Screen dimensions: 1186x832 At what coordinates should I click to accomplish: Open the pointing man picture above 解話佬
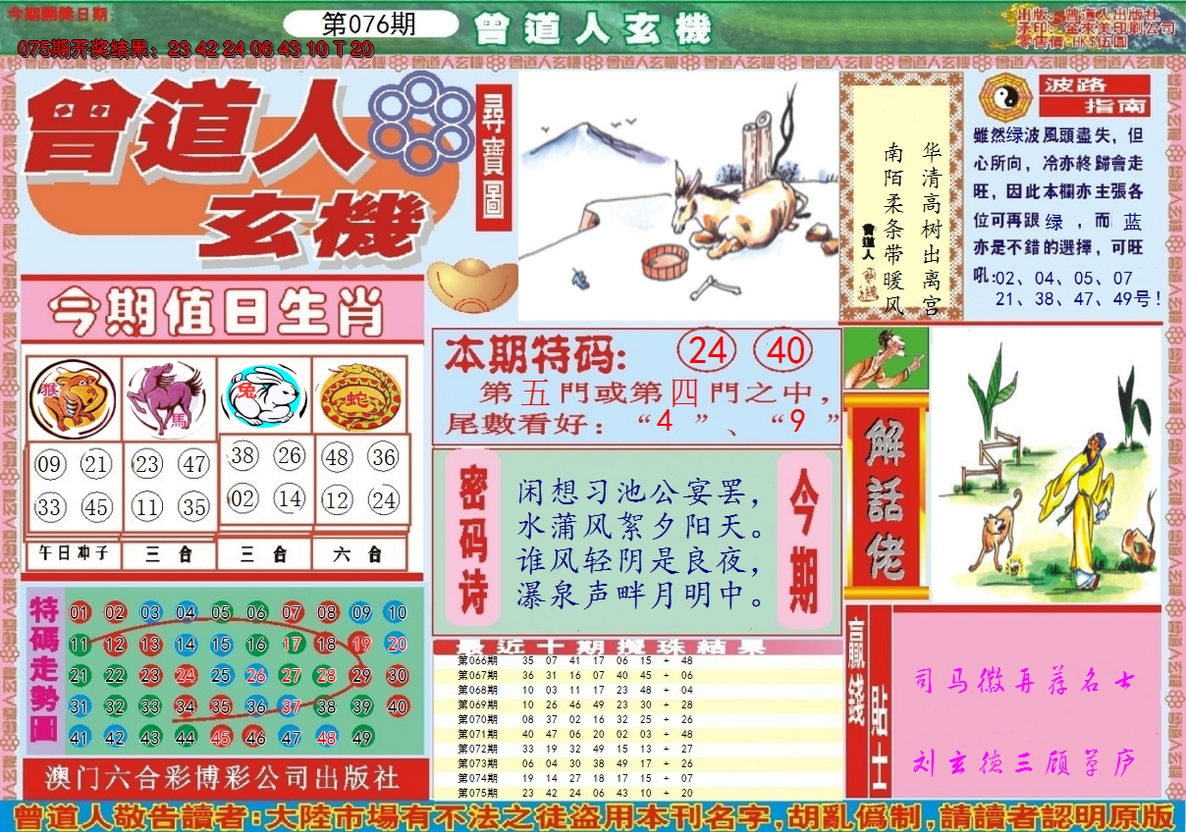coord(886,358)
